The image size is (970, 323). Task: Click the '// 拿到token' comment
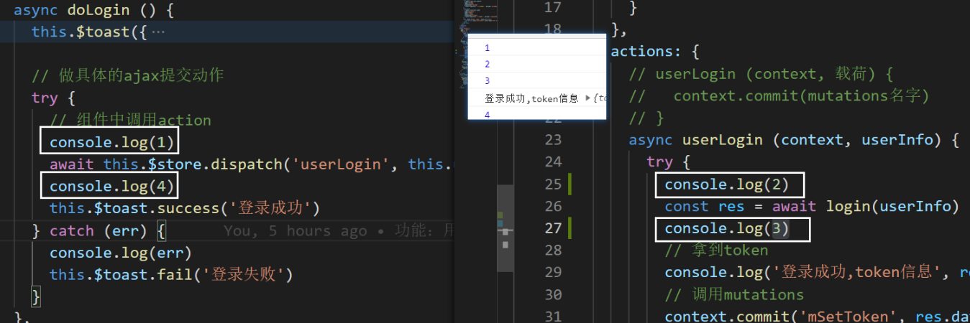pyautogui.click(x=716, y=251)
